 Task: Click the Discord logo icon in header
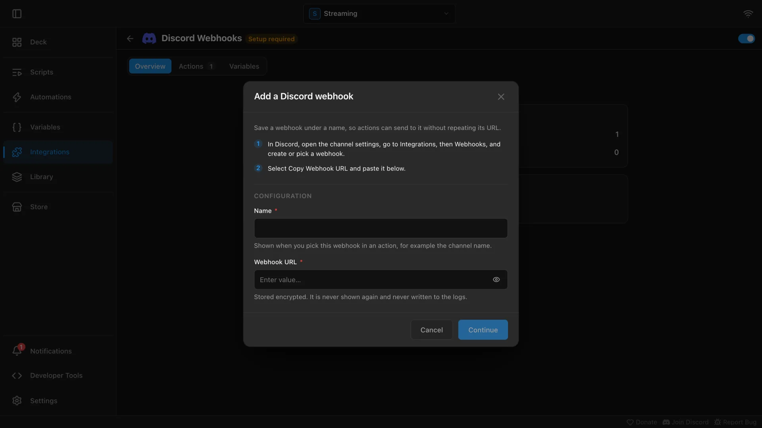[149, 38]
